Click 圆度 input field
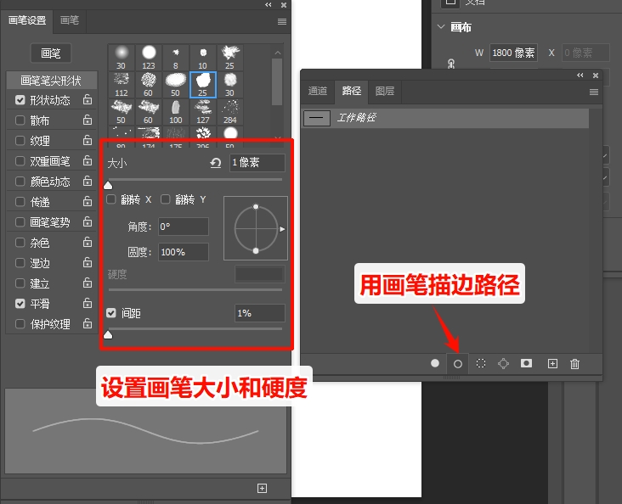The image size is (622, 504). (x=184, y=252)
